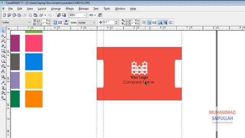Select the Outline tool
This screenshot has height=138, width=245.
pyautogui.click(x=3, y=88)
